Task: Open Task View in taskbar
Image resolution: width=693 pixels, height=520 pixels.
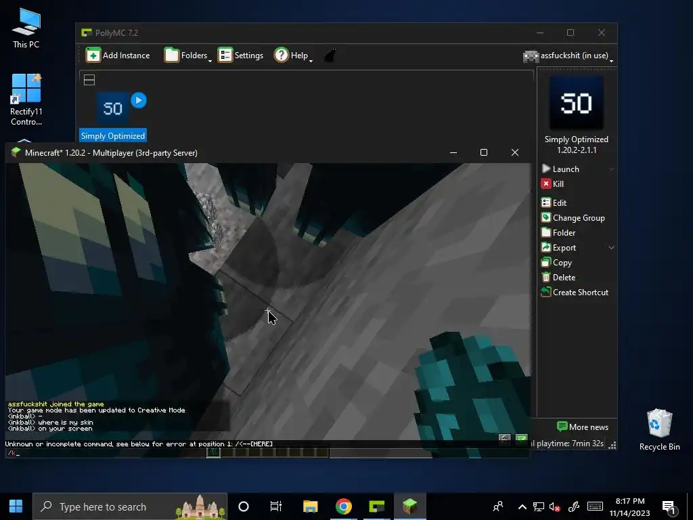Action: coord(276,506)
